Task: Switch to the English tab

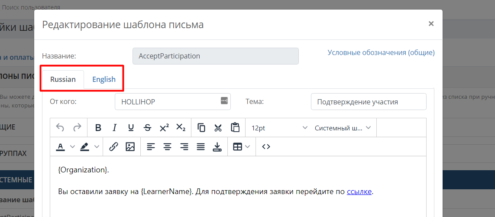Action: click(104, 79)
